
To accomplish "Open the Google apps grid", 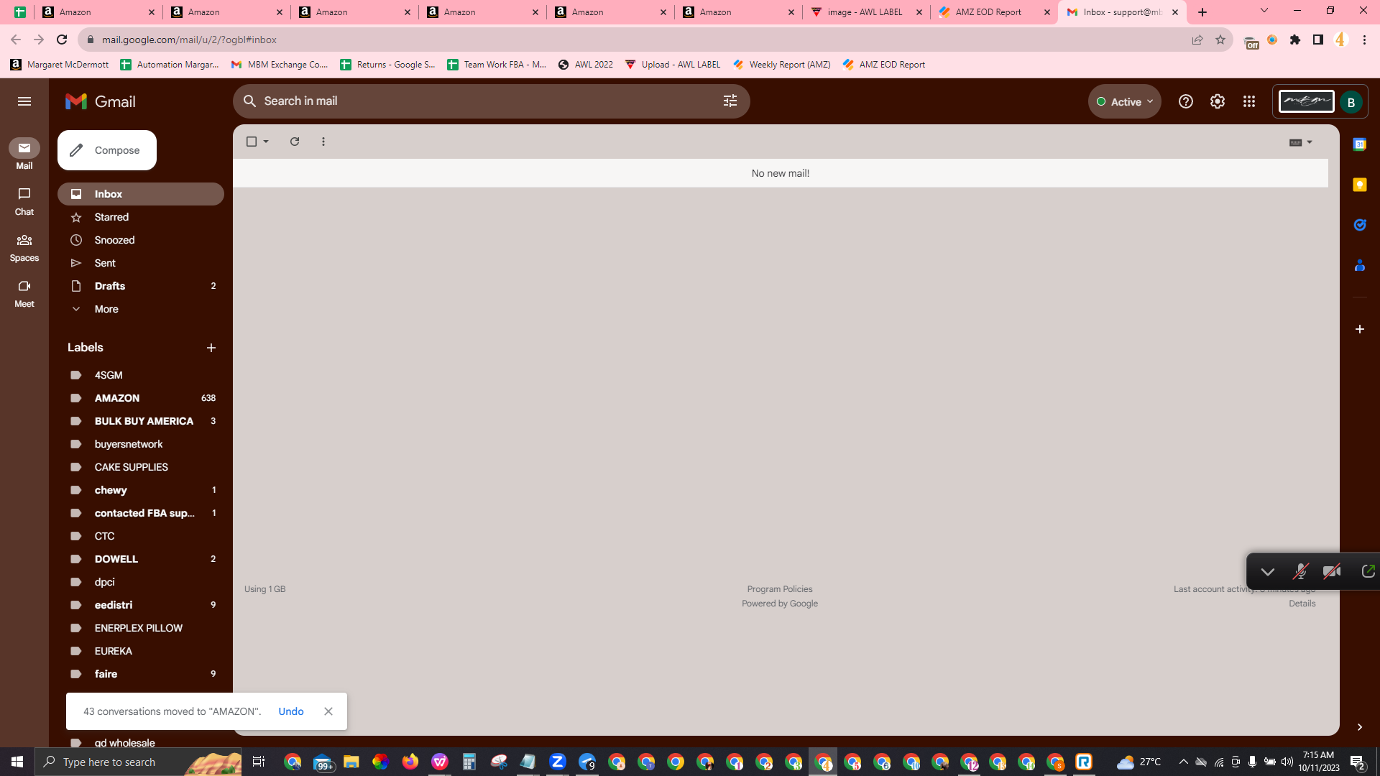I will pyautogui.click(x=1249, y=101).
